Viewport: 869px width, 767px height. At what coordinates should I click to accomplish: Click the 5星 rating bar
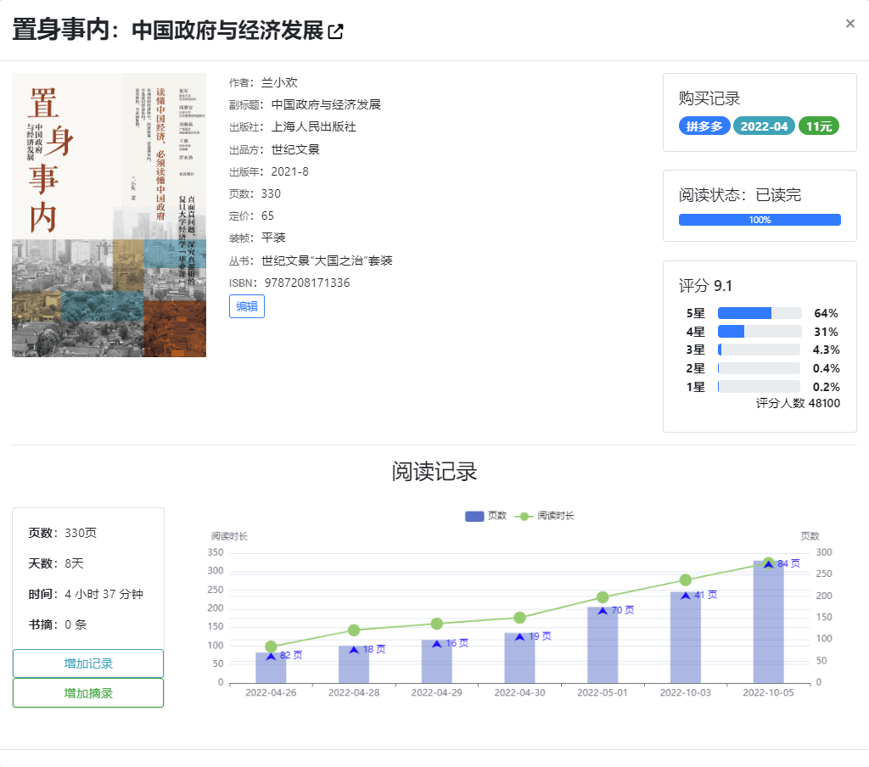(760, 313)
